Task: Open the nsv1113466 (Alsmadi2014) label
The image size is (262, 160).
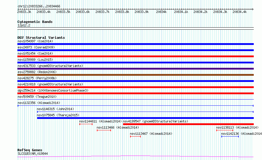Action: [118, 127]
